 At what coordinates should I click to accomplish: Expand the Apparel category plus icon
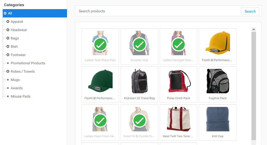pyautogui.click(x=8, y=22)
